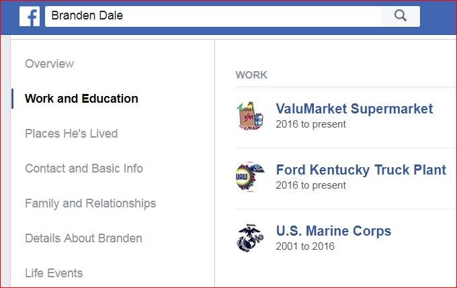Viewport: 457px width, 288px height.
Task: Click the UAW logo beside Ford Kentucky Truck Plant
Action: point(251,177)
